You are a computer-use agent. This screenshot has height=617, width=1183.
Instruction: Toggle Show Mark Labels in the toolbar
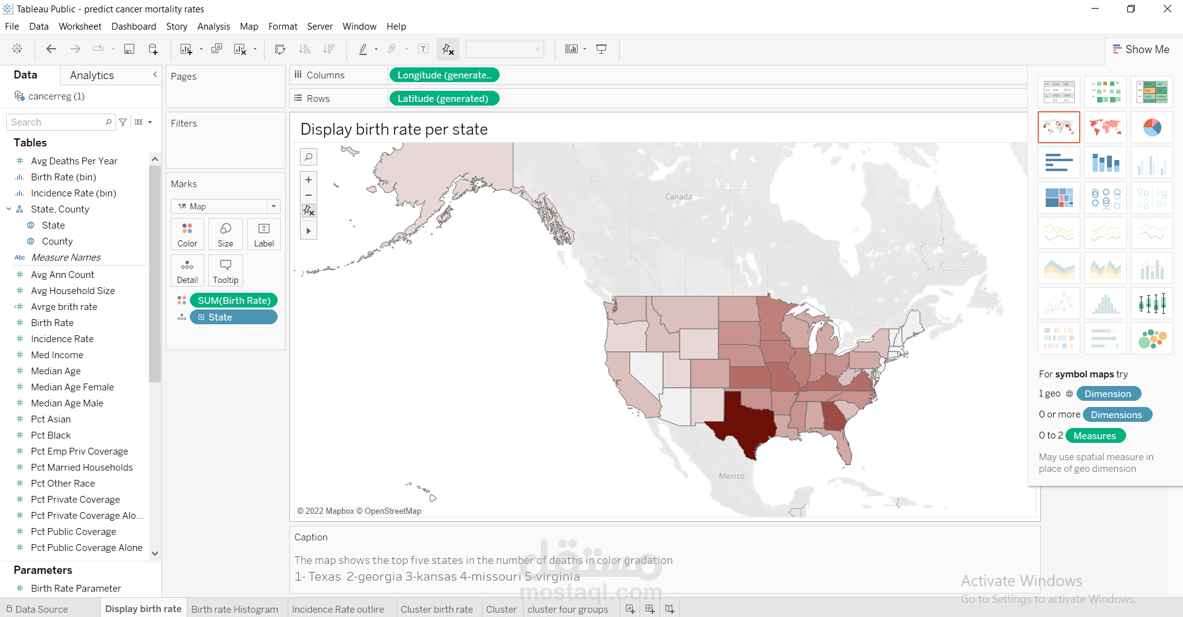point(424,49)
